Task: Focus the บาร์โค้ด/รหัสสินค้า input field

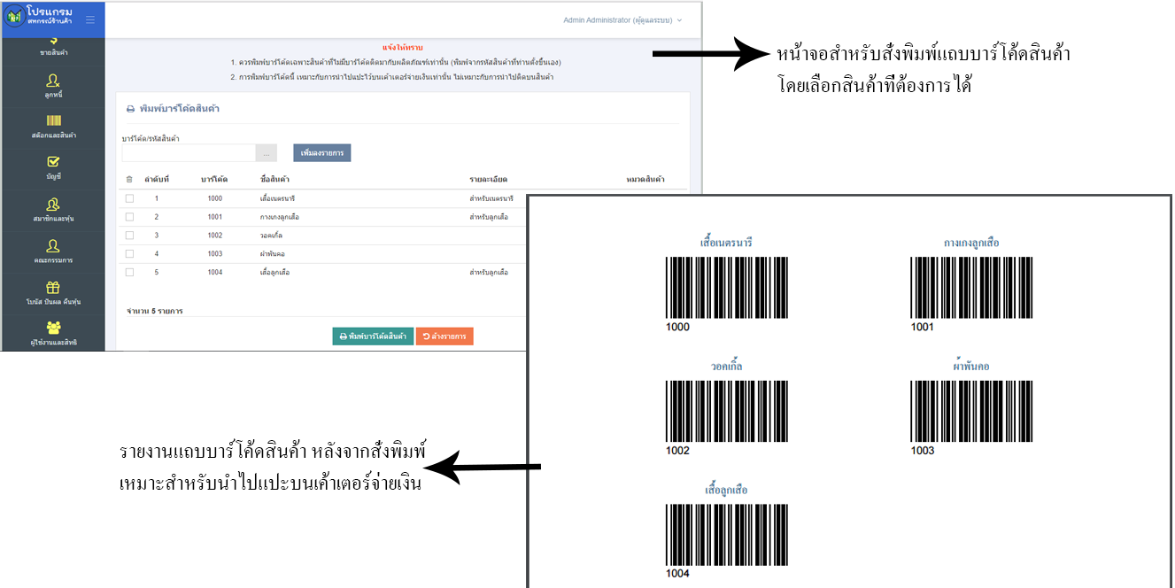Action: (x=189, y=153)
